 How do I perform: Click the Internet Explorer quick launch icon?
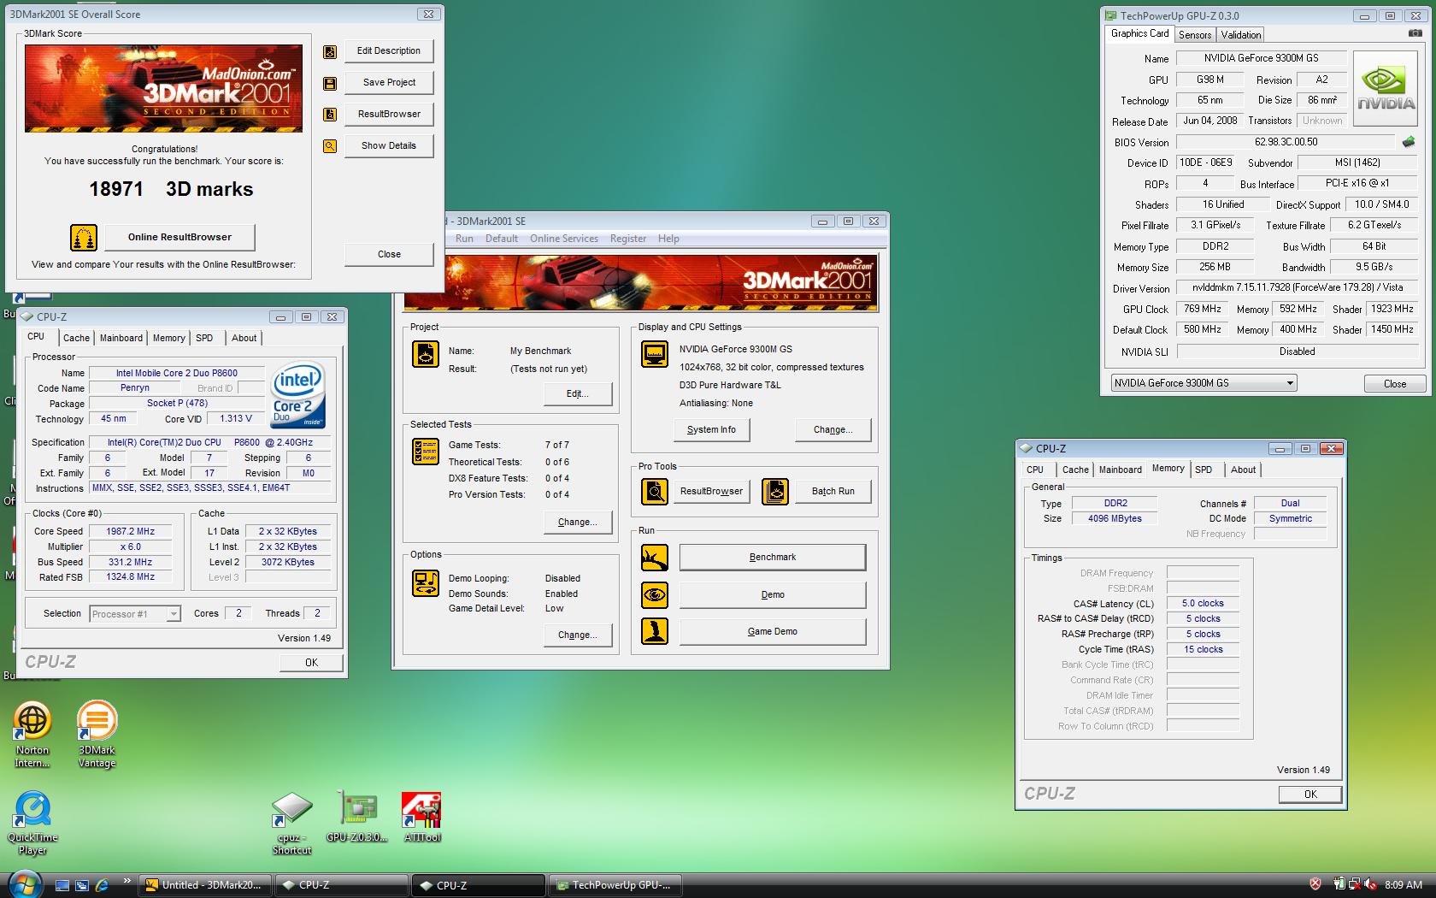pyautogui.click(x=102, y=885)
